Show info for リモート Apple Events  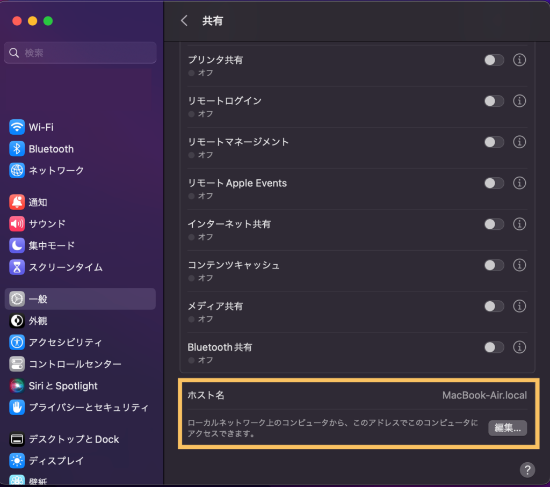[519, 183]
